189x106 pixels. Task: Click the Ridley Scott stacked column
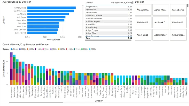tap(68, 78)
